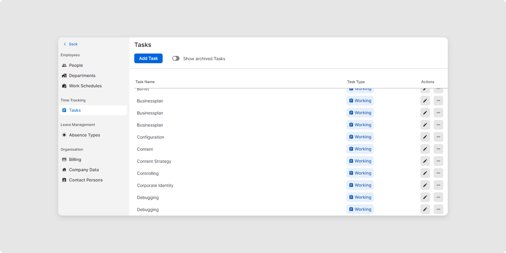Edit the Content Strategy task
The width and height of the screenshot is (506, 253).
pyautogui.click(x=425, y=161)
